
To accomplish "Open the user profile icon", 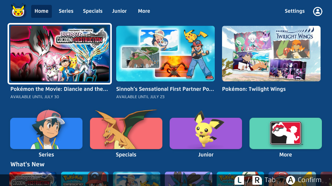I will click(x=318, y=11).
